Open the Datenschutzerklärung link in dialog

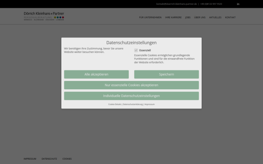133,104
